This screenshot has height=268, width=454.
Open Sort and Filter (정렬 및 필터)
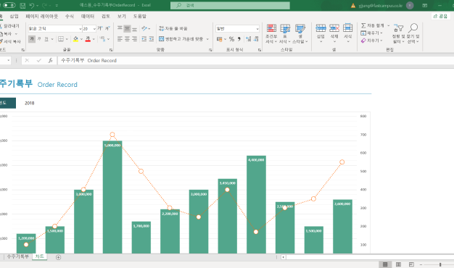coord(399,33)
